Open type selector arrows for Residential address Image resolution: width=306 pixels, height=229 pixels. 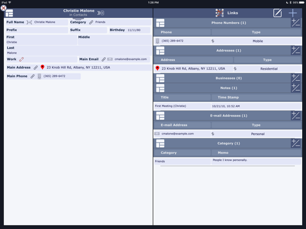click(236, 69)
